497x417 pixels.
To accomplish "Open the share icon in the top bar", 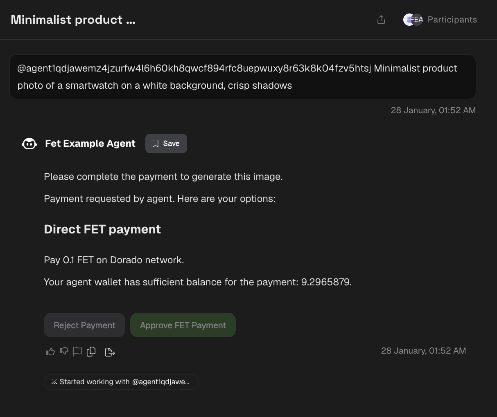I will point(381,19).
